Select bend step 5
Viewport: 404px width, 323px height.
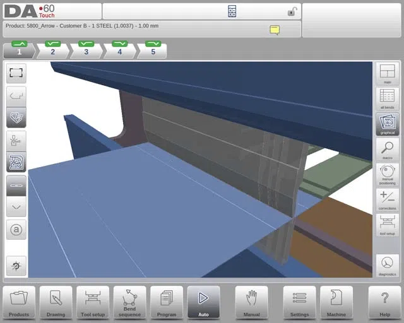(x=153, y=49)
